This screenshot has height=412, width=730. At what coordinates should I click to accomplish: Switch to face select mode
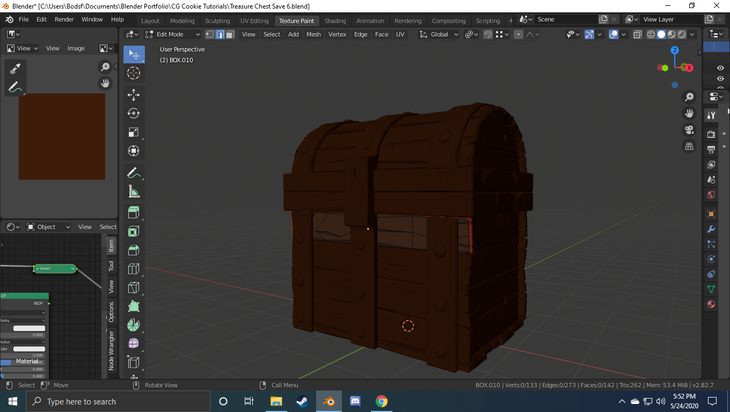click(230, 34)
